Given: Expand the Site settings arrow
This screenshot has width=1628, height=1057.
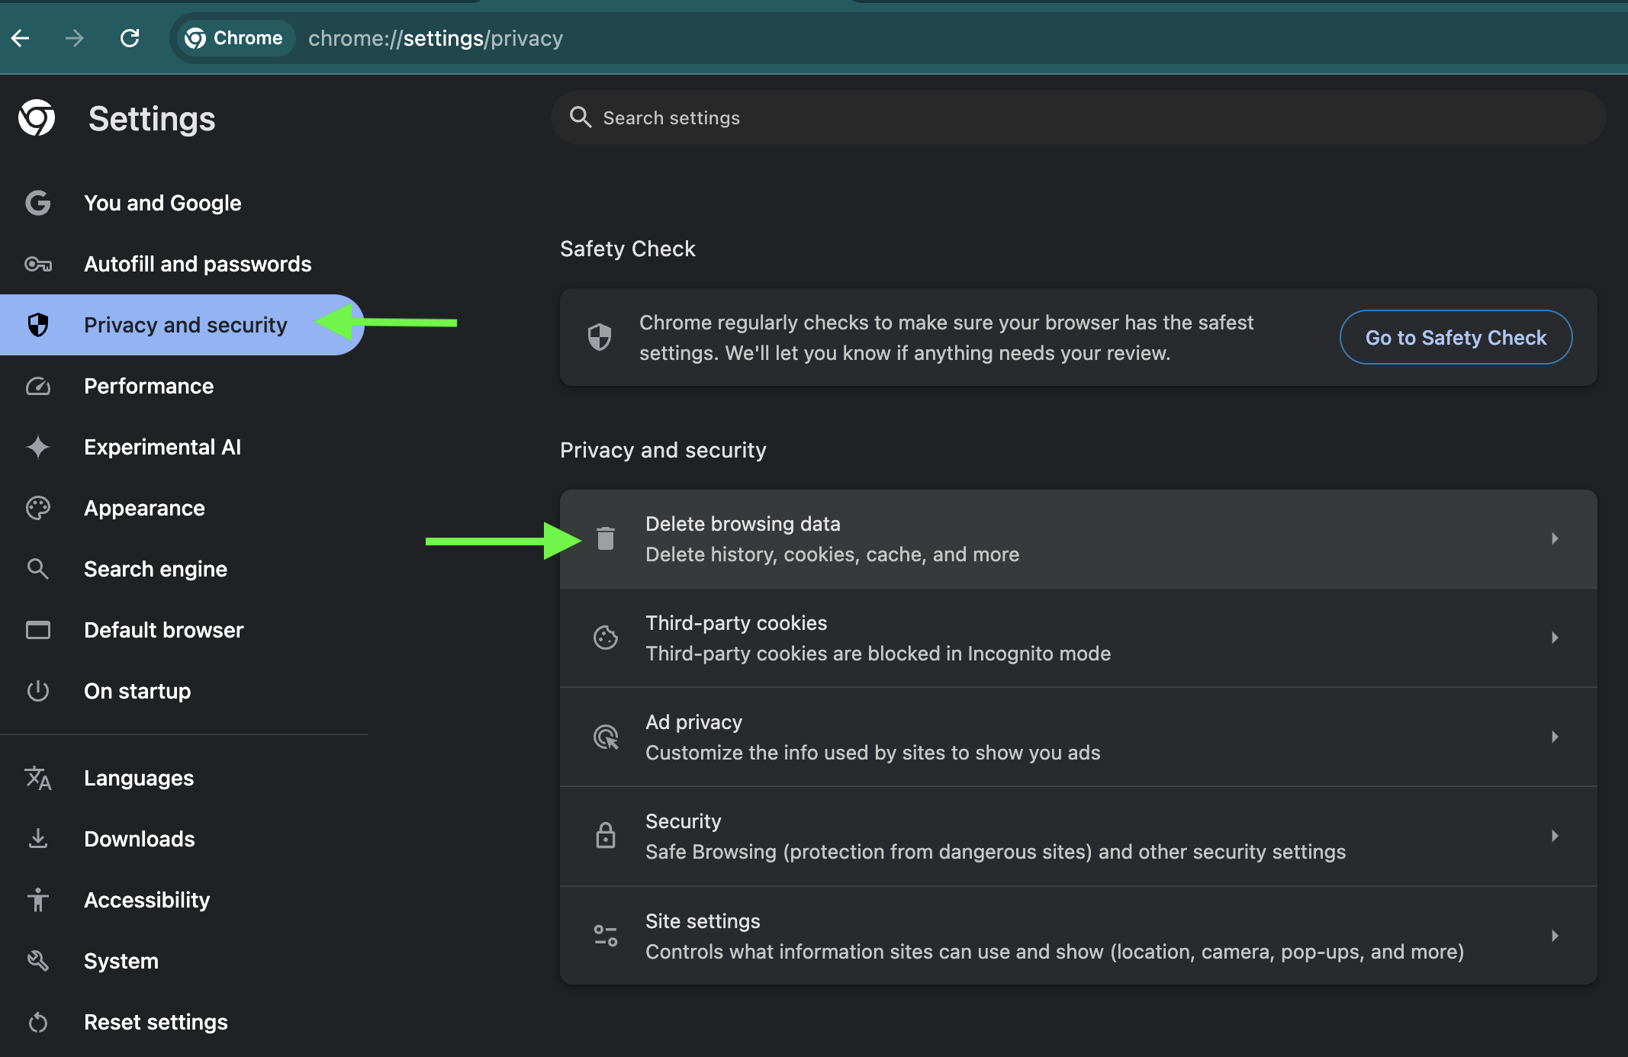Looking at the screenshot, I should (x=1554, y=935).
